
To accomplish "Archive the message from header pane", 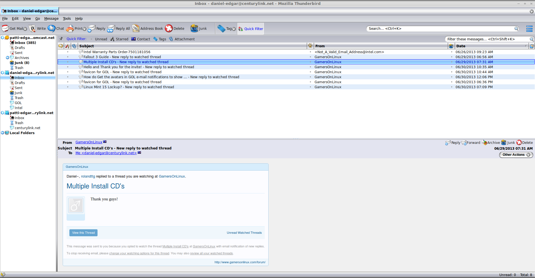I will click(491, 142).
